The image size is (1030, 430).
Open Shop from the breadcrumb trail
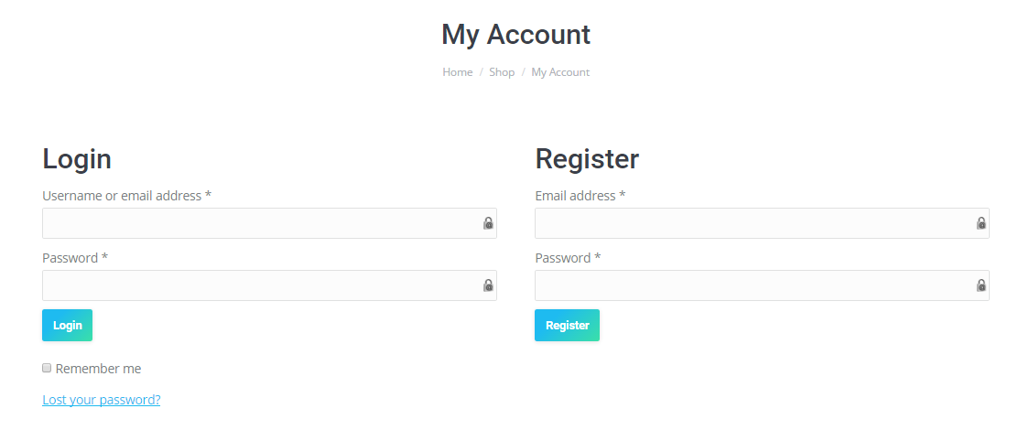(502, 72)
